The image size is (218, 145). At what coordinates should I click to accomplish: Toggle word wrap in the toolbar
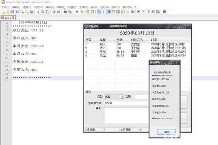point(99,12)
